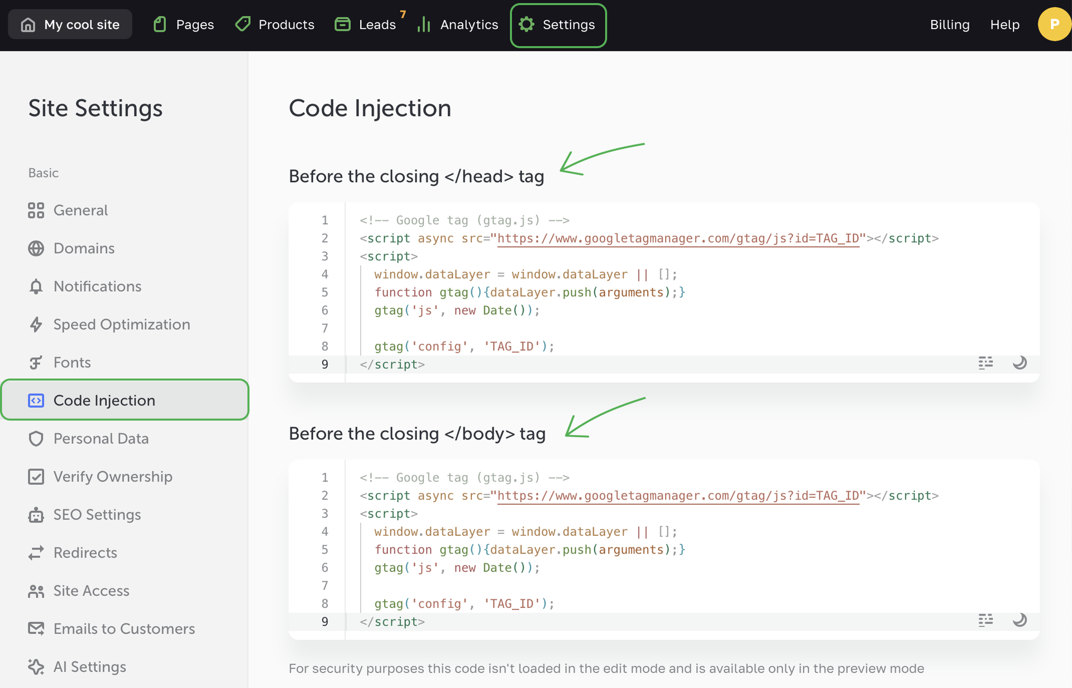This screenshot has height=688, width=1072.
Task: Click the My cool site button
Action: click(70, 25)
